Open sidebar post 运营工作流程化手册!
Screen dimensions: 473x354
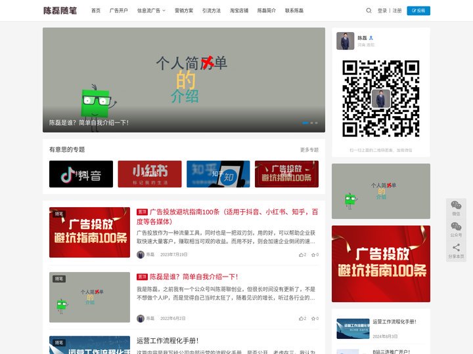tap(394, 322)
